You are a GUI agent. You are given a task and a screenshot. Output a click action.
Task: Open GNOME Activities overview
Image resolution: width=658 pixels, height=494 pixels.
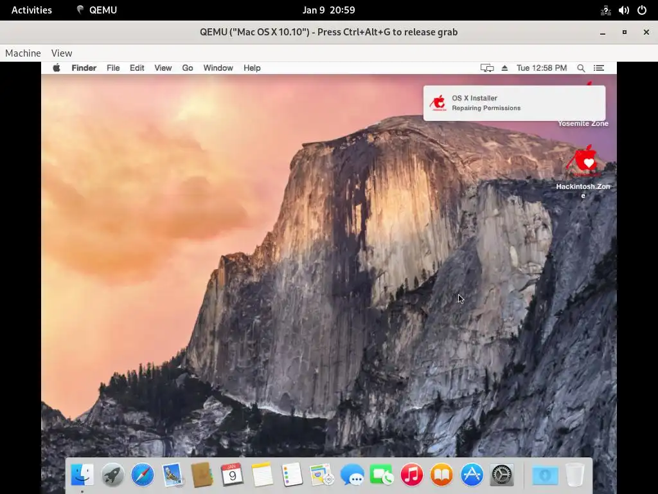(31, 10)
